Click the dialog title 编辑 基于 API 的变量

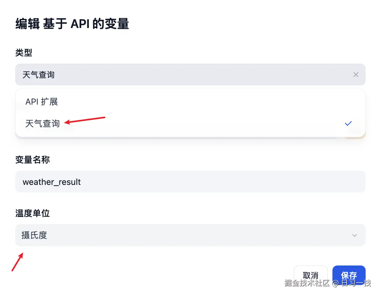click(72, 23)
